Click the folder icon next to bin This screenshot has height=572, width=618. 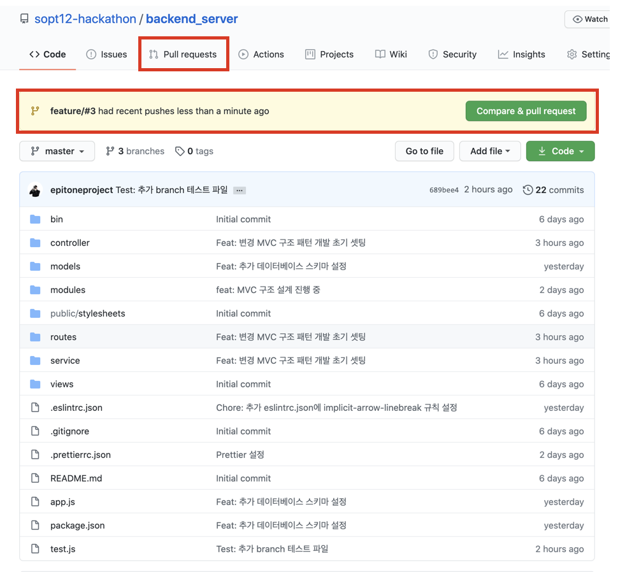[35, 219]
